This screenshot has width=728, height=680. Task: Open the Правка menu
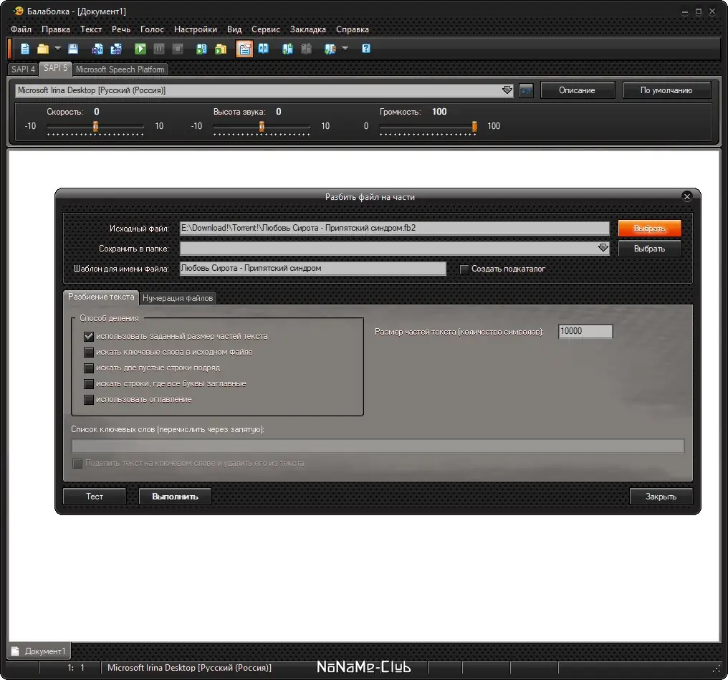point(56,29)
